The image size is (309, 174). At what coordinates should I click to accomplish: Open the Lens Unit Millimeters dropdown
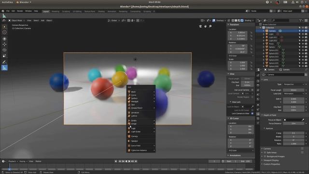pos(294,93)
